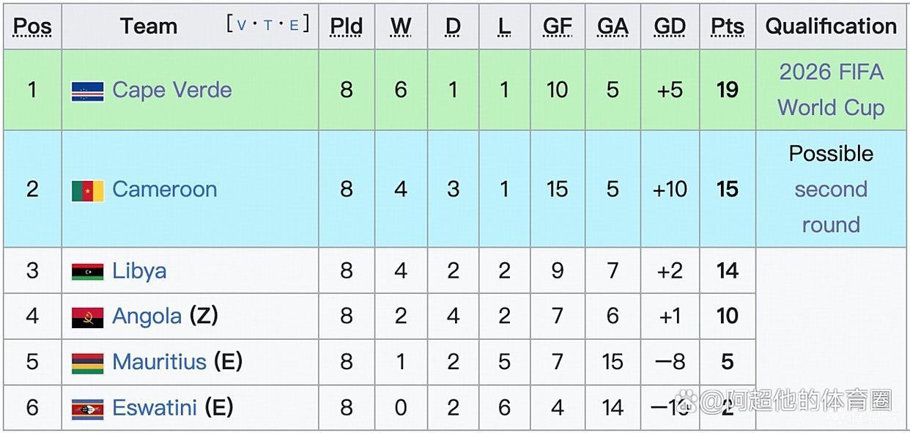This screenshot has width=910, height=433.
Task: Click the Libya flag icon
Action: [x=87, y=272]
